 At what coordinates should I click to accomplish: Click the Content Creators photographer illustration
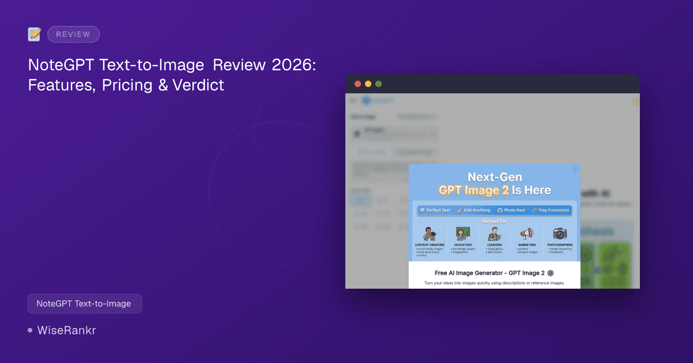[x=430, y=234]
